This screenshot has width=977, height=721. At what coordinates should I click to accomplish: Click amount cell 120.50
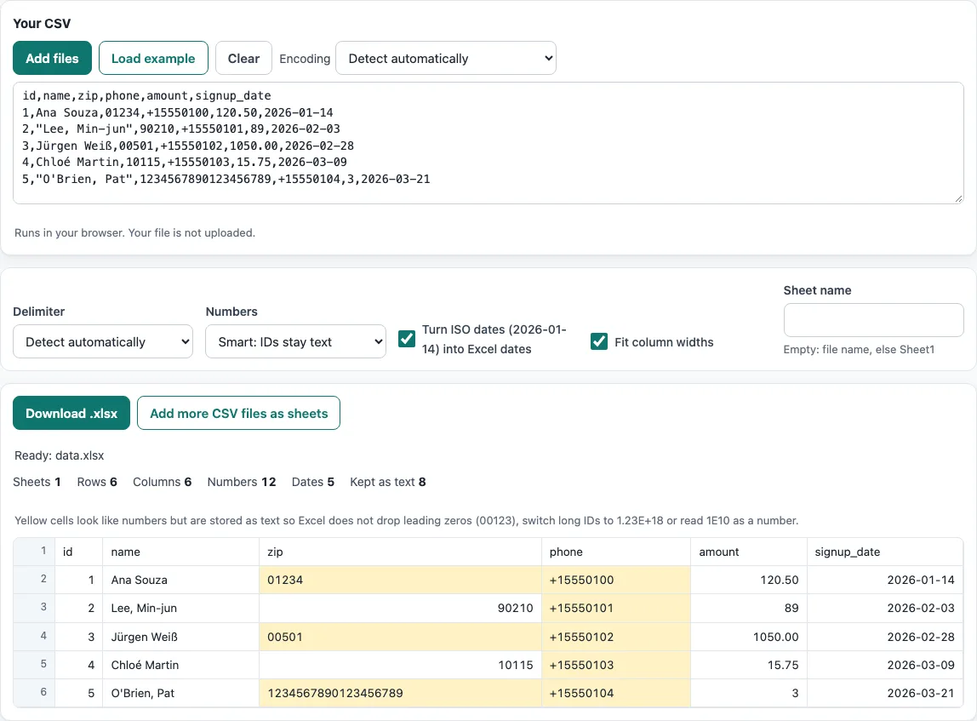tap(748, 581)
